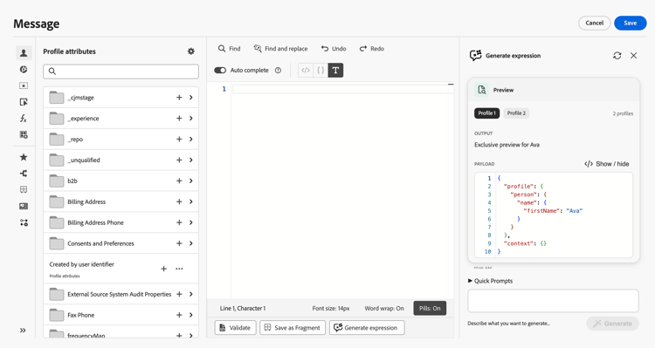This screenshot has height=348, width=655.
Task: Open more options for Created by user identifier
Action: (x=179, y=269)
